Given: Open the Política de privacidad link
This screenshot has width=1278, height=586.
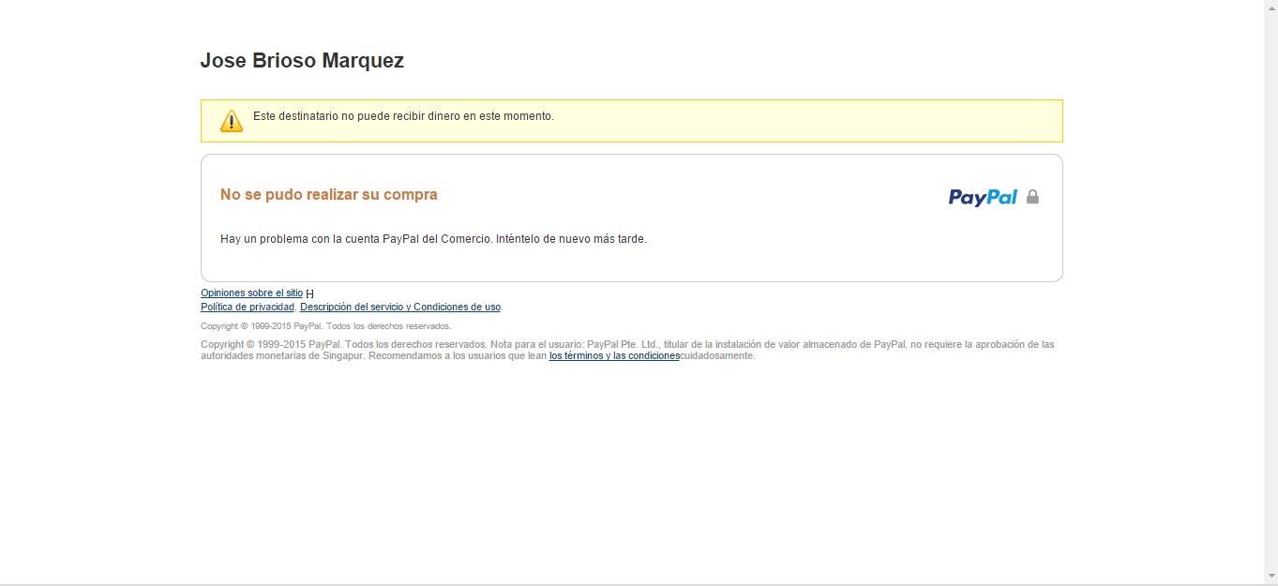Looking at the screenshot, I should [248, 307].
